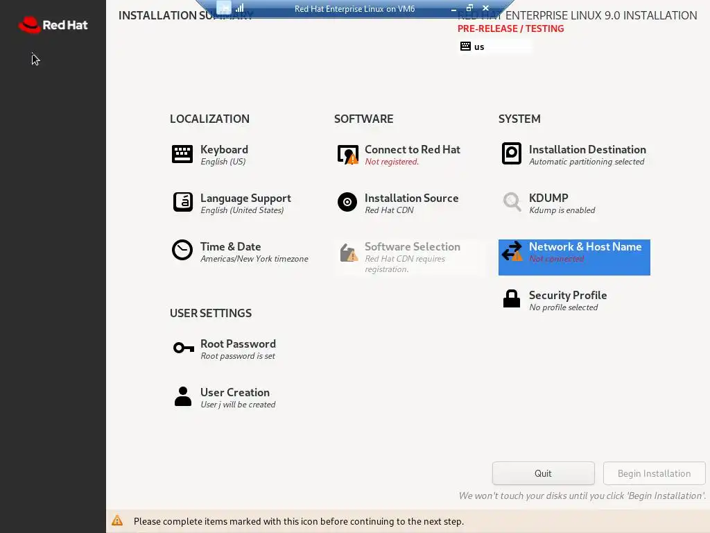Screen dimensions: 710x533
Task: Open Security Profile label
Action: click(568, 295)
